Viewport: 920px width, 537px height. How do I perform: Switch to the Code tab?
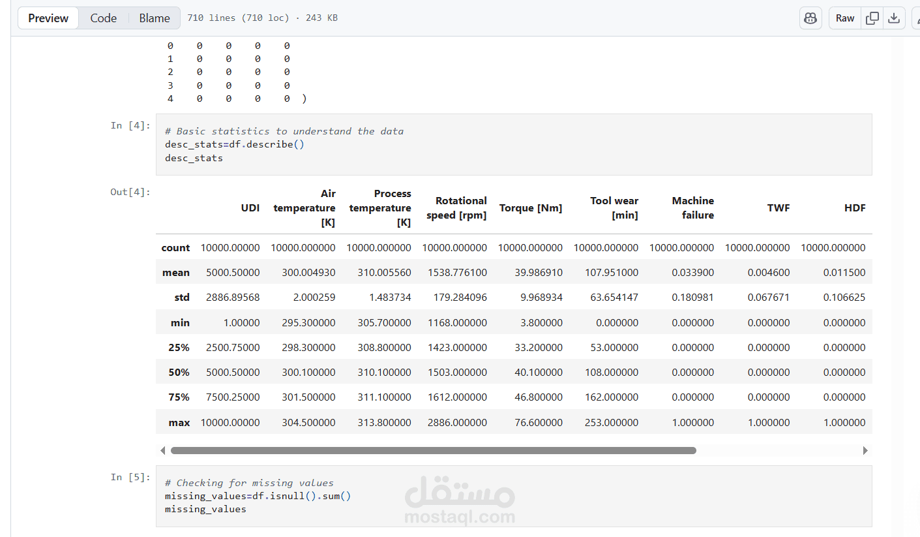[x=104, y=18]
